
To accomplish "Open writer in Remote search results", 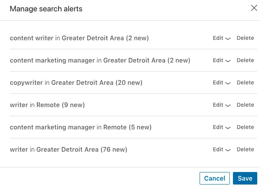I will 47,105.
